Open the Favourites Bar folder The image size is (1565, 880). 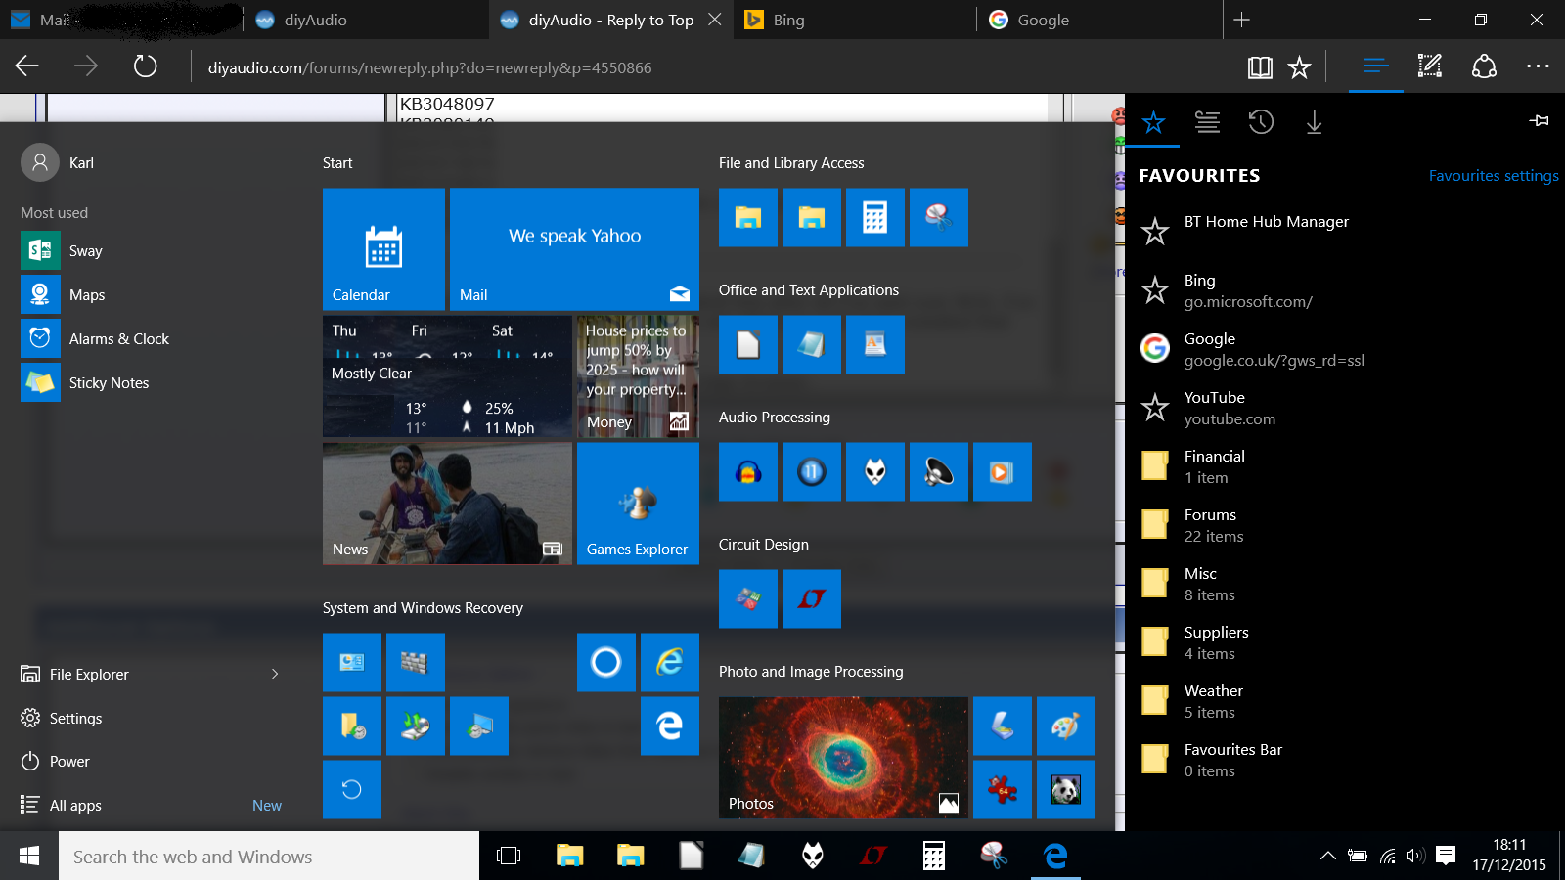(1345, 760)
